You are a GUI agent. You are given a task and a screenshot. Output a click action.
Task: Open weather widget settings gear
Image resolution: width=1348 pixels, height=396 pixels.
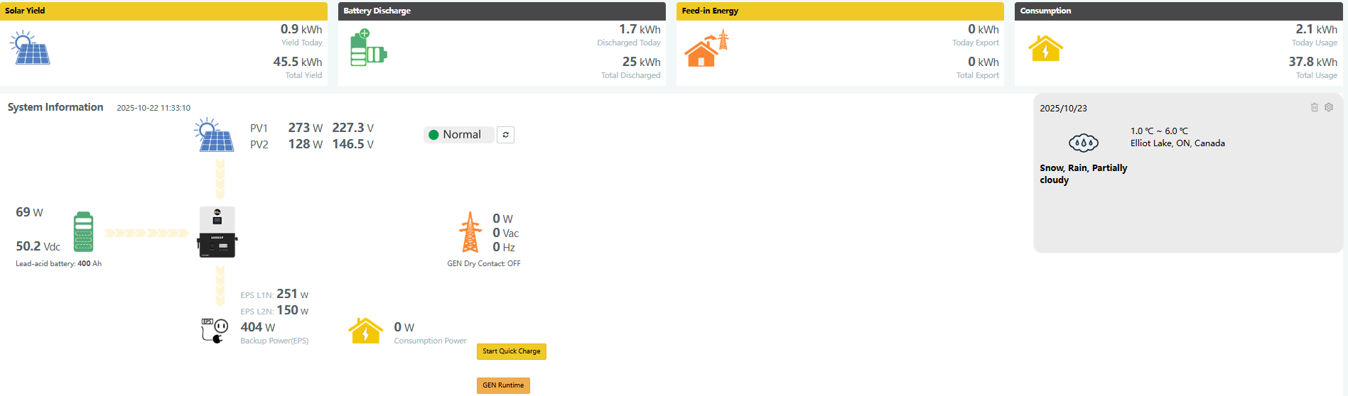[x=1329, y=107]
